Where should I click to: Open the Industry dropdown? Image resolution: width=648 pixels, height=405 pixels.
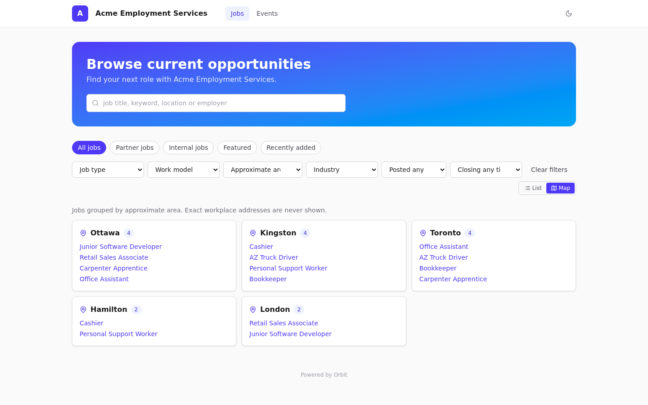pyautogui.click(x=342, y=170)
